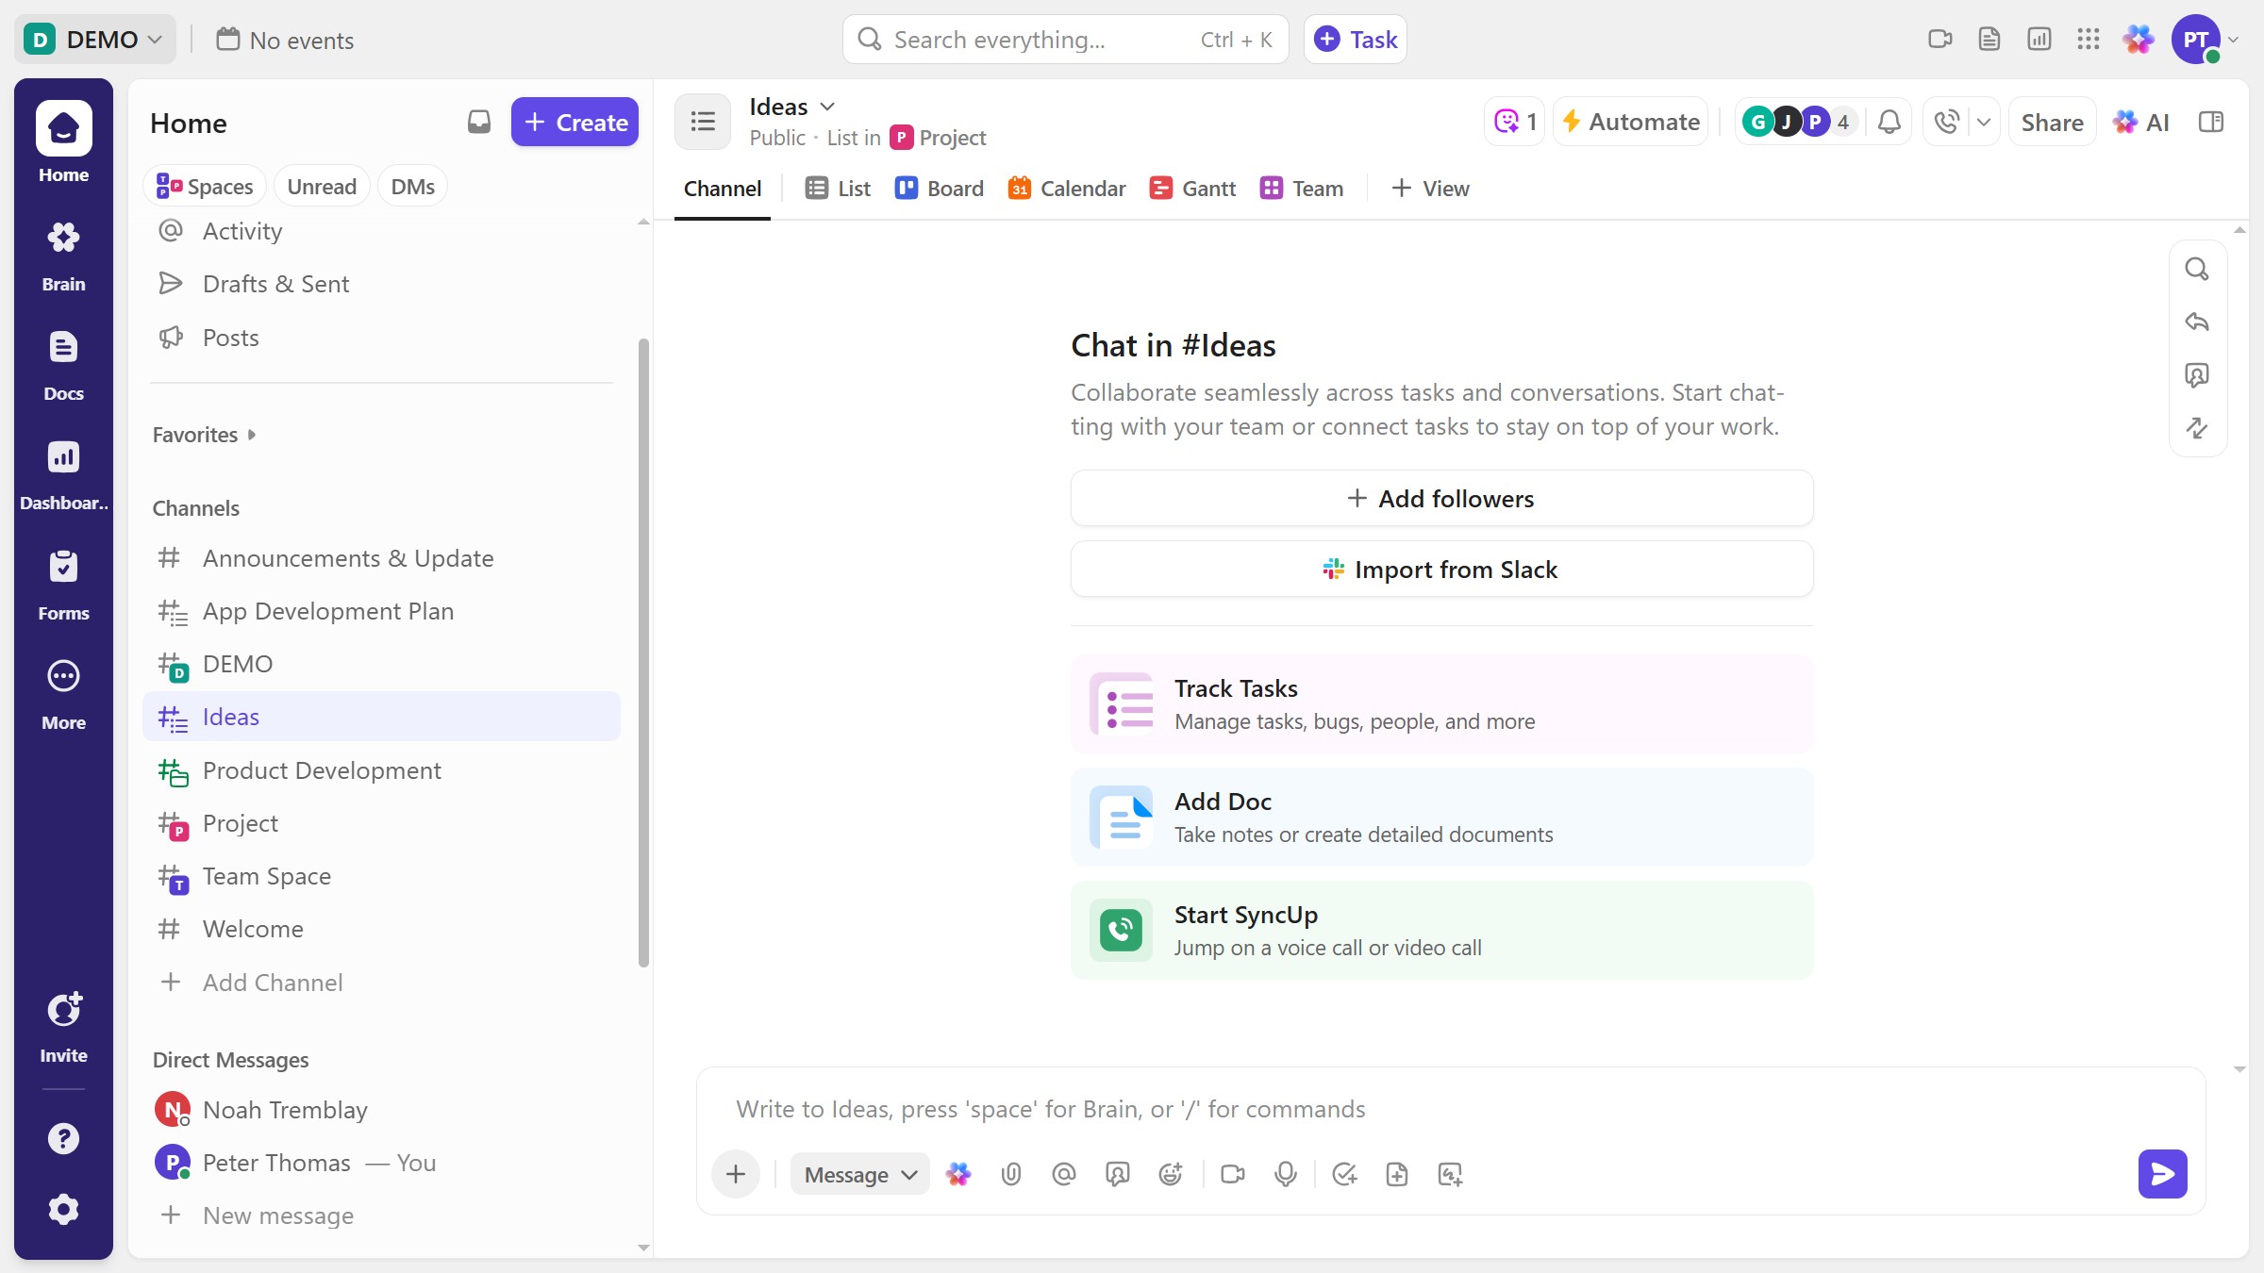Switch to the Board tab
Screen dimensions: 2264x1273
coord(939,188)
